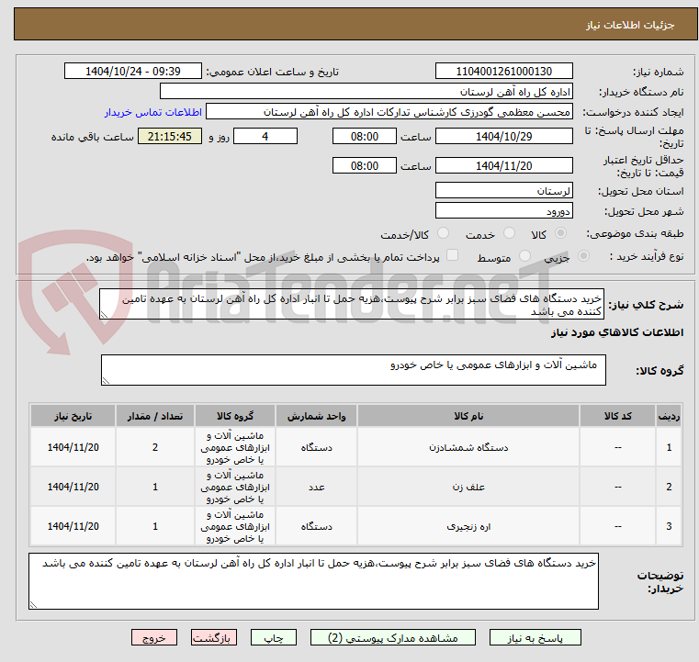Click the گروه کالا column header
Viewport: 699px width, 662px height.
point(235,416)
